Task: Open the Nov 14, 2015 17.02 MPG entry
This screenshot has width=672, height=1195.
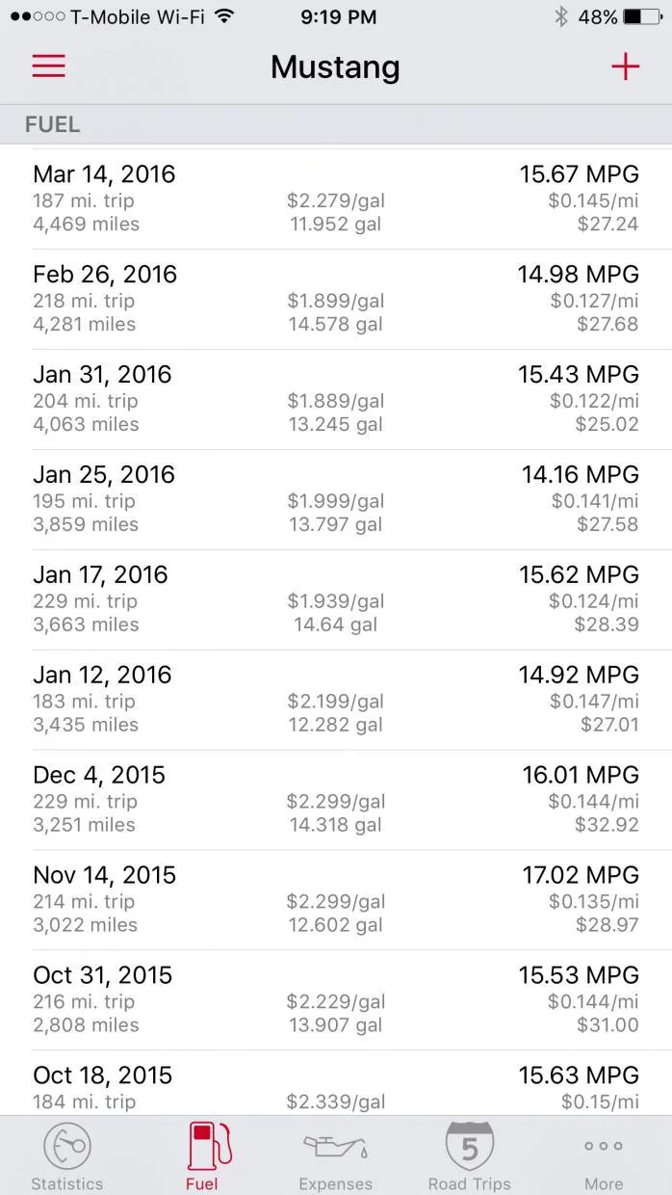Action: [x=336, y=901]
